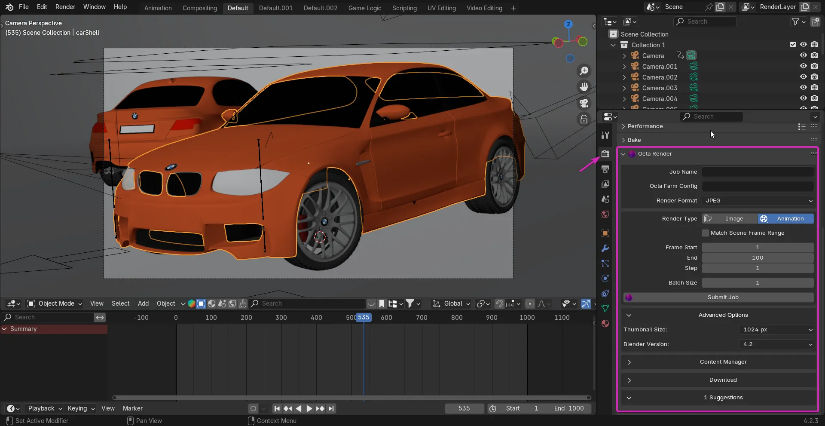
Task: Enable Match Scene Frame Range checkbox
Action: pos(705,233)
